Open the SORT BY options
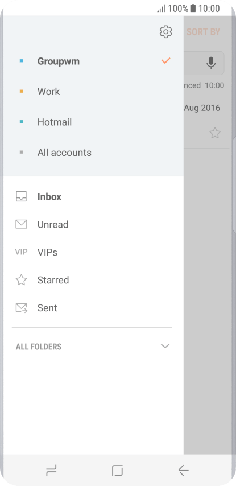This screenshot has width=236, height=486. 203,32
